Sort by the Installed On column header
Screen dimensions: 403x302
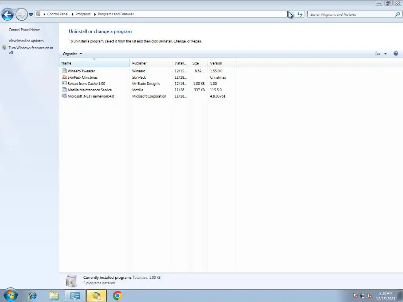point(181,63)
